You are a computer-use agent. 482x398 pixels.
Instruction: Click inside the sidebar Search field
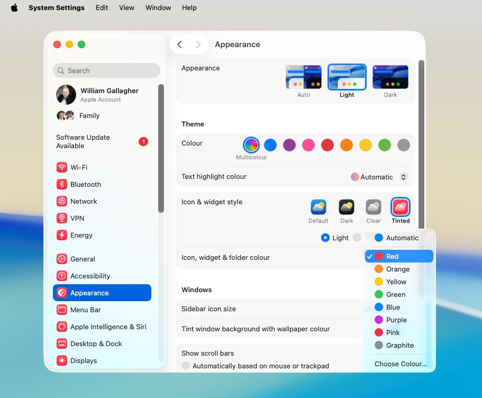pos(106,70)
